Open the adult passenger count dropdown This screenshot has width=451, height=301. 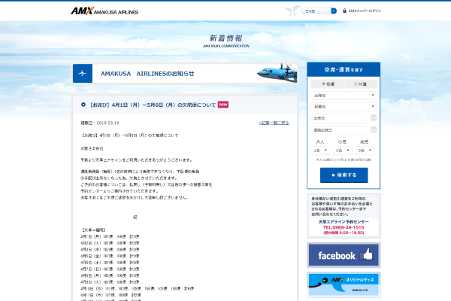[x=320, y=150]
